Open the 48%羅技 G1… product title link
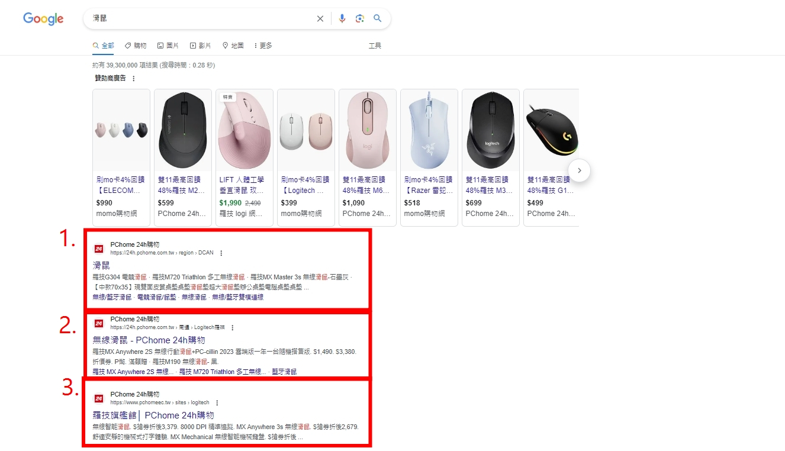785x451 pixels. coord(551,185)
